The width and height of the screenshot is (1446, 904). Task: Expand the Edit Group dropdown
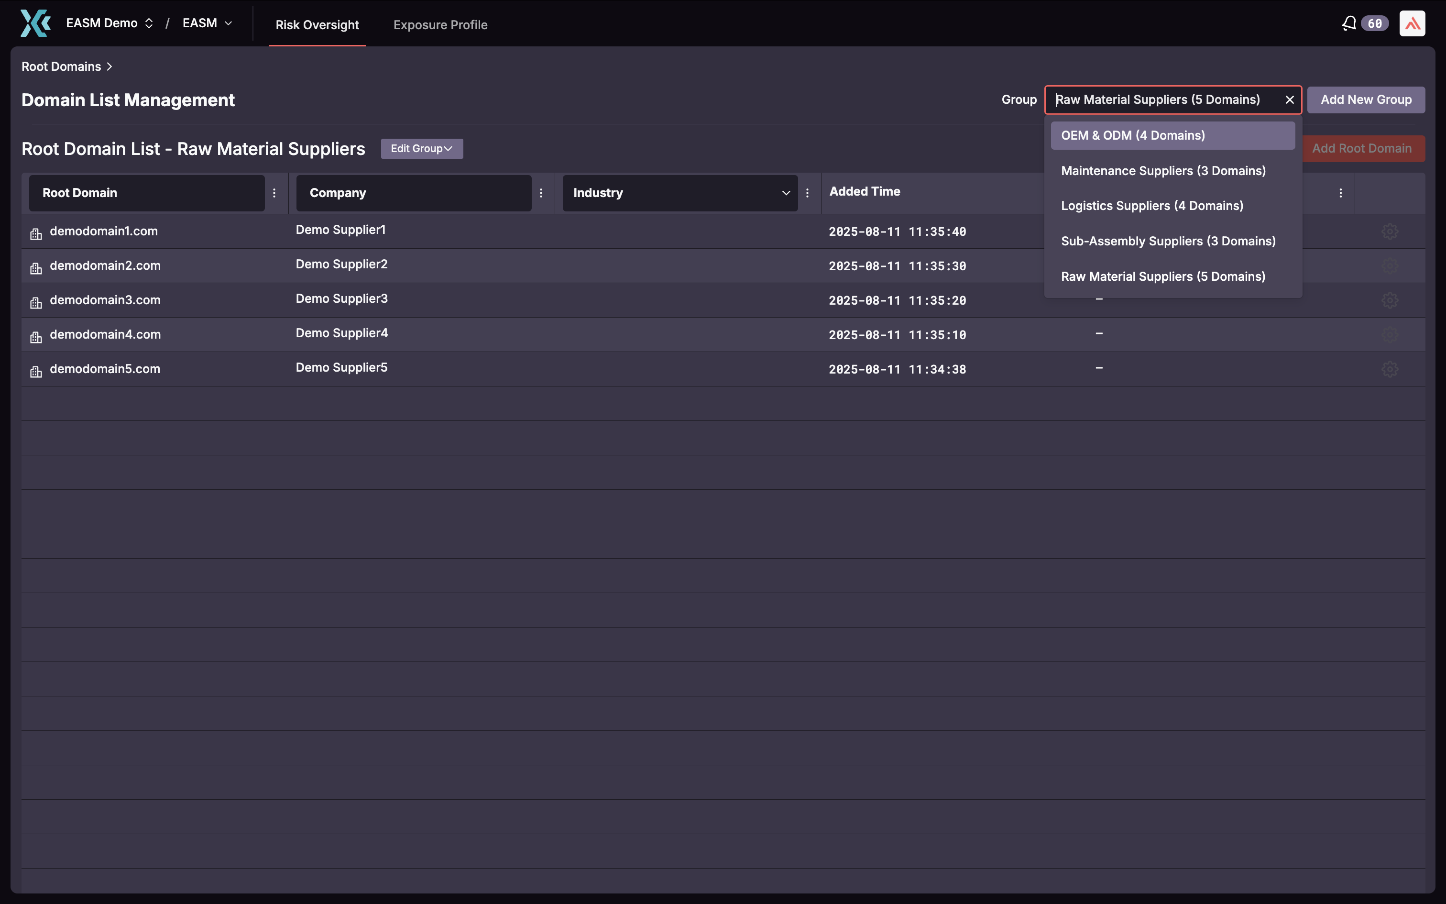coord(421,148)
